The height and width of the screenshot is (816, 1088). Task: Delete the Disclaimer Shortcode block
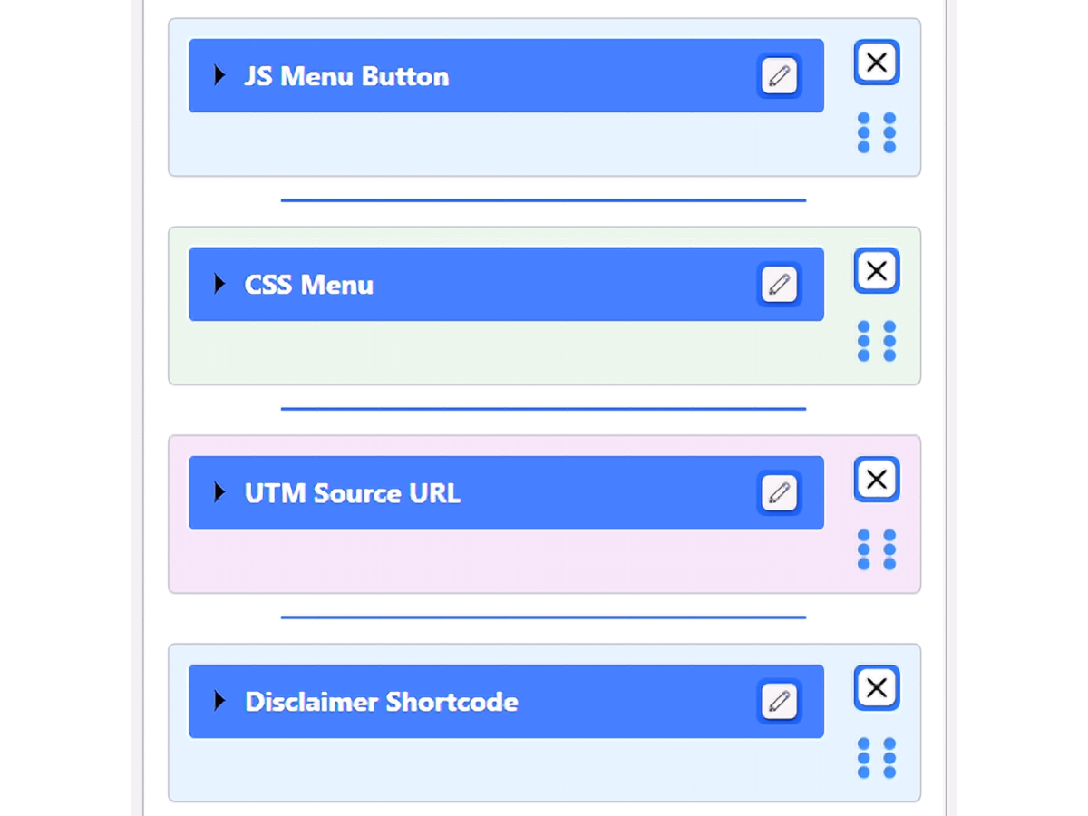pyautogui.click(x=877, y=688)
